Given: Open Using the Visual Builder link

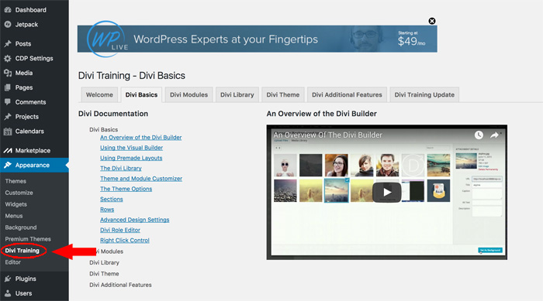Looking at the screenshot, I should (x=132, y=148).
